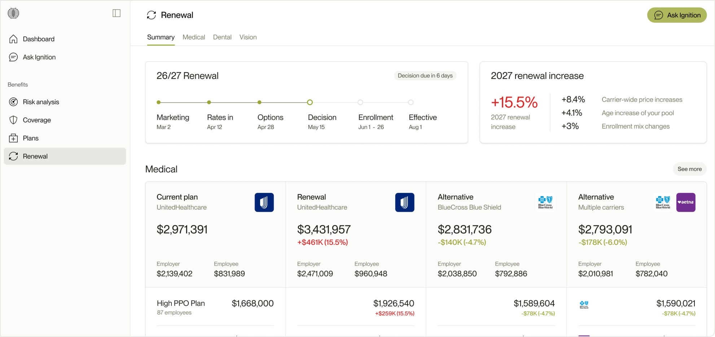Viewport: 715px width, 337px height.
Task: Click the $2,831,736 BlueCross total
Action: [465, 229]
